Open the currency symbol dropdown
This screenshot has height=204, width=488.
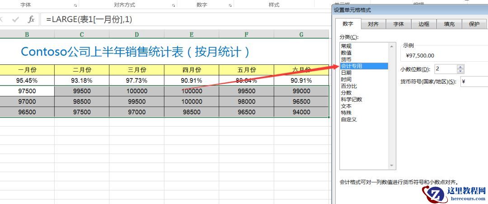[474, 82]
